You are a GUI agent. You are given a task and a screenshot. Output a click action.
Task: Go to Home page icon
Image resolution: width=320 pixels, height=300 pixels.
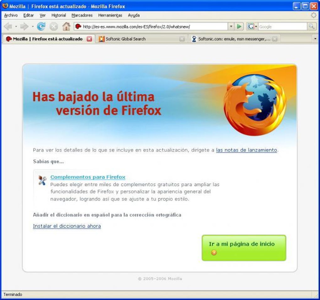66,27
